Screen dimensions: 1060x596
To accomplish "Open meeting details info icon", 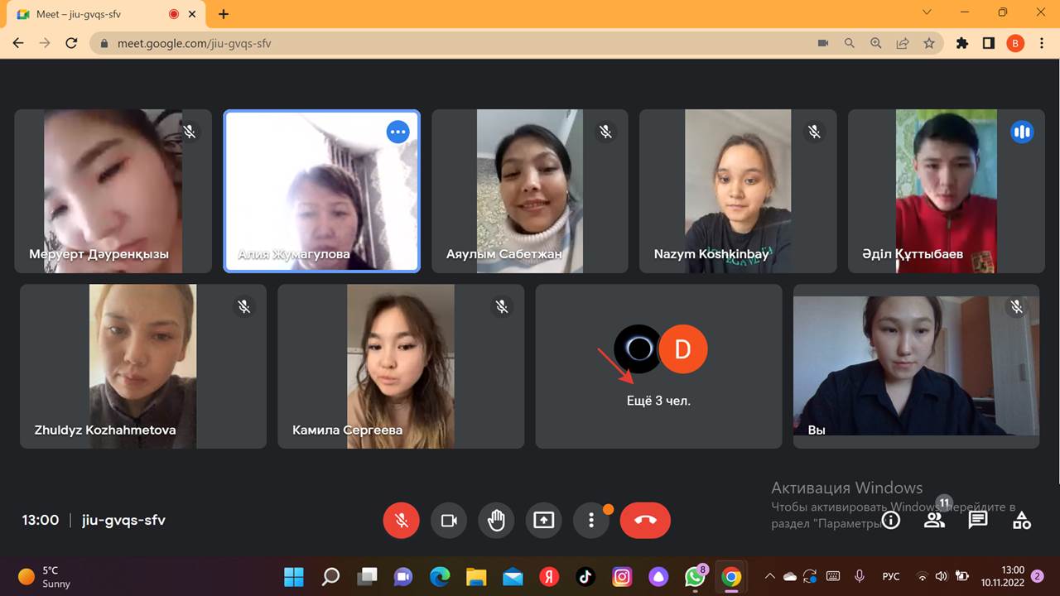I will 891,520.
